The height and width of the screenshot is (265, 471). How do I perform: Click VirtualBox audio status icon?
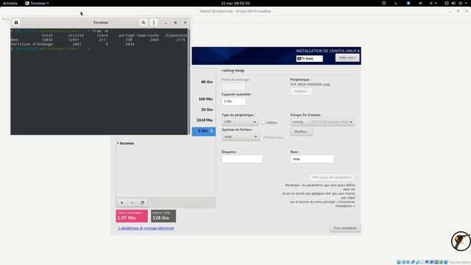click(x=408, y=262)
